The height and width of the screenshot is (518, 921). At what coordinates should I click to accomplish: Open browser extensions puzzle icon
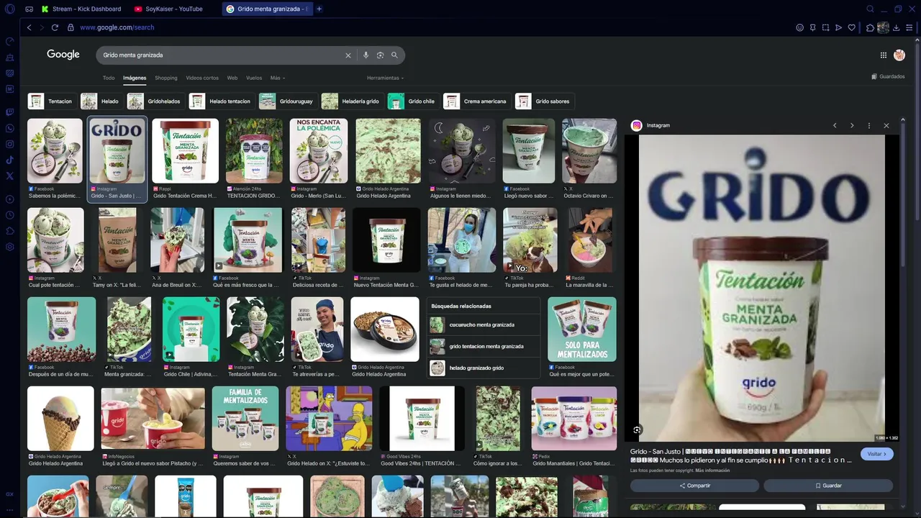click(870, 27)
